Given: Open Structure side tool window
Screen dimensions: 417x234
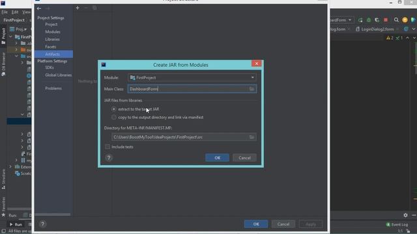Looking at the screenshot, I should (x=3, y=179).
